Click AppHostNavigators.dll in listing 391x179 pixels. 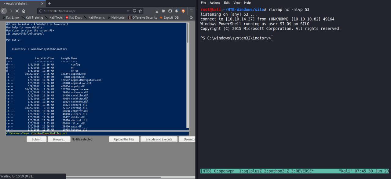86,80
